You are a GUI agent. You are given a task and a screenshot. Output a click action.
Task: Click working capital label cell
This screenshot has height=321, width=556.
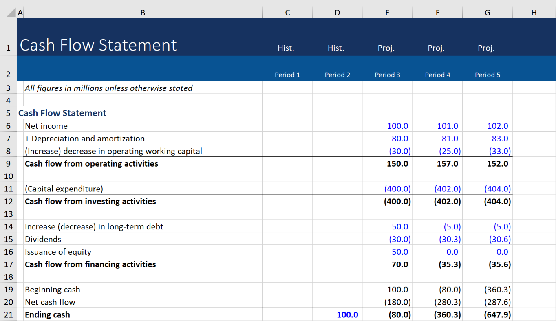tap(113, 151)
